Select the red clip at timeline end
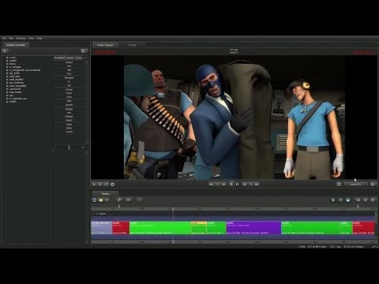This screenshot has width=379, height=284. pyautogui.click(x=363, y=228)
